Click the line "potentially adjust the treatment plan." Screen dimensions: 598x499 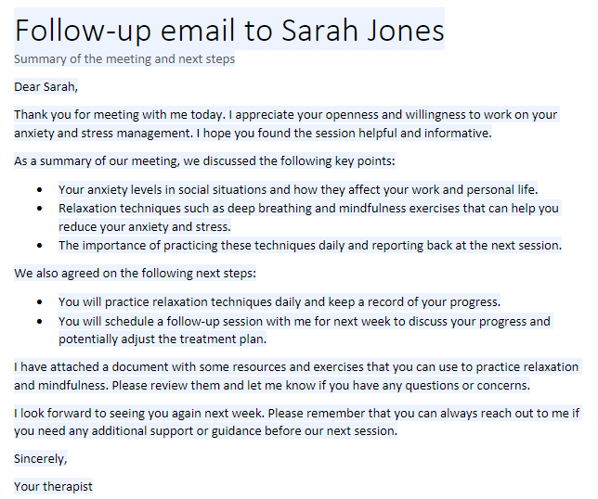pos(162,339)
